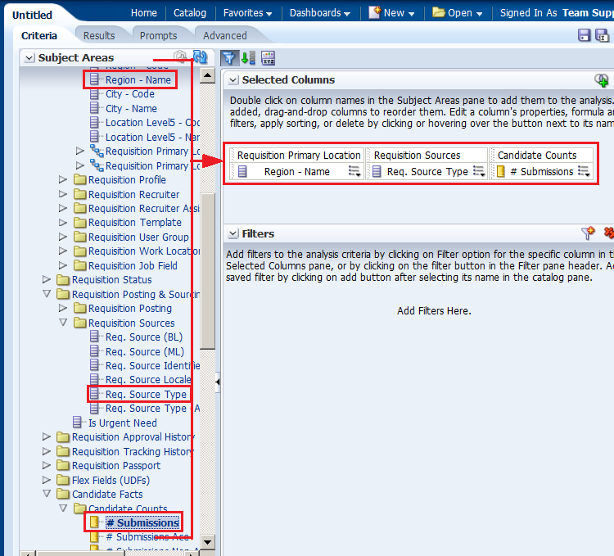Open the New dropdown menu
The width and height of the screenshot is (614, 556).
(x=391, y=13)
